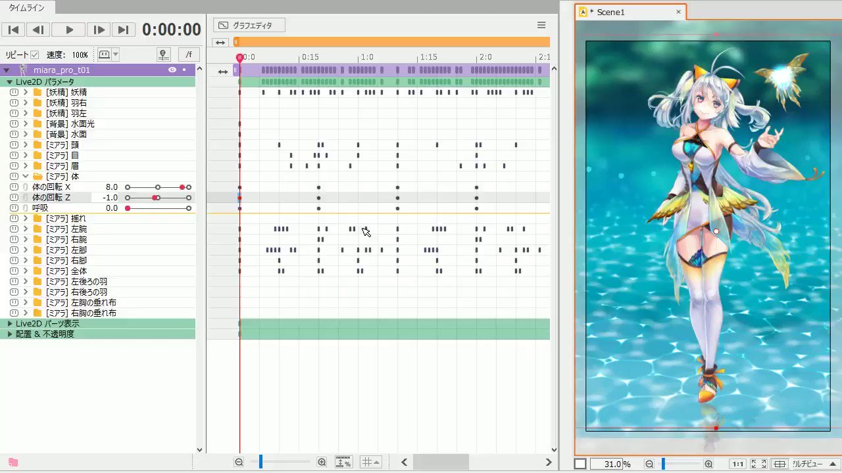Collapse the [ミアラ] 体 folder
The width and height of the screenshot is (842, 473).
pos(25,177)
